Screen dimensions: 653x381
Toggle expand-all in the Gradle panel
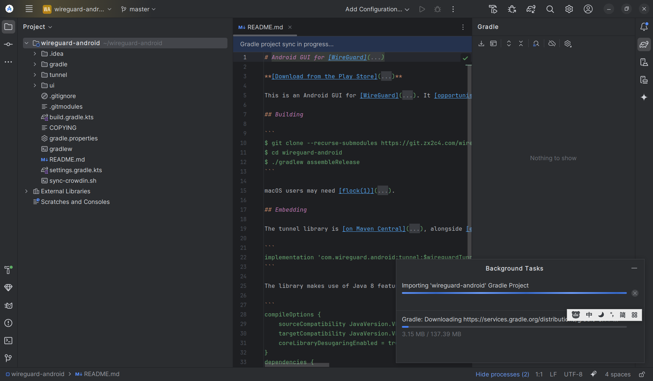pyautogui.click(x=509, y=44)
